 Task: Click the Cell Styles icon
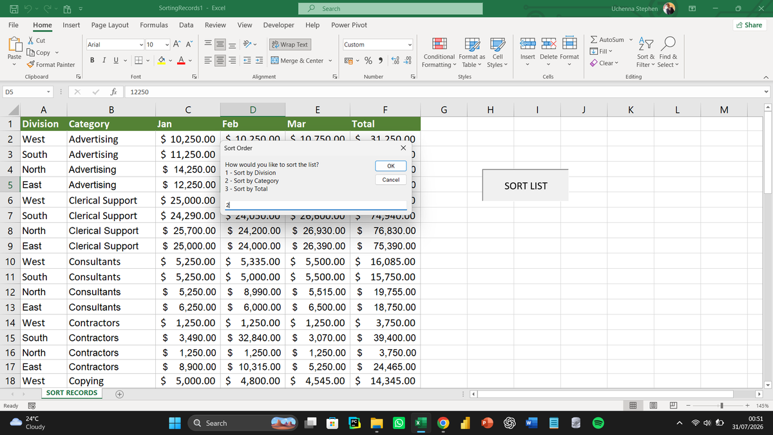(497, 44)
